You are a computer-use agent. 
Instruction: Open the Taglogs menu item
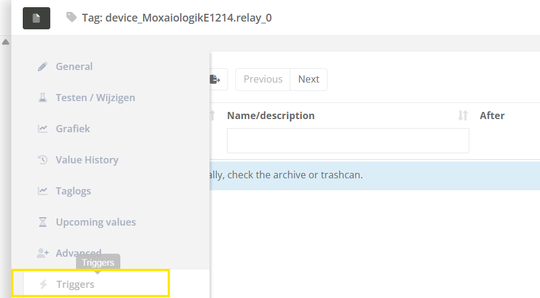point(73,191)
